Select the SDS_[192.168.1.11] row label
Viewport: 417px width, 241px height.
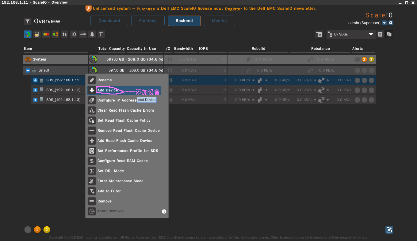pos(63,80)
